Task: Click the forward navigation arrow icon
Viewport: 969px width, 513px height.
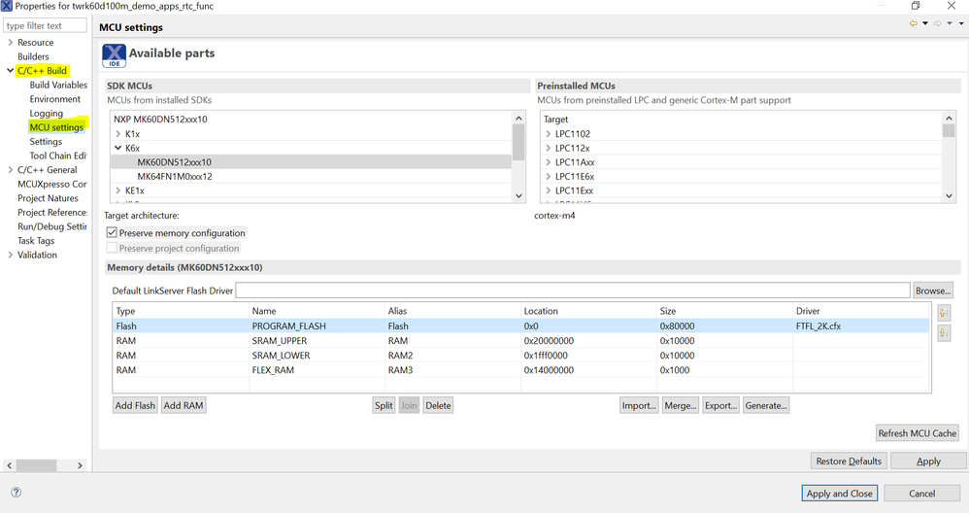Action: click(938, 23)
